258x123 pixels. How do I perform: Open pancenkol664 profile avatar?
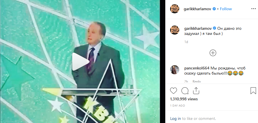click(x=175, y=70)
